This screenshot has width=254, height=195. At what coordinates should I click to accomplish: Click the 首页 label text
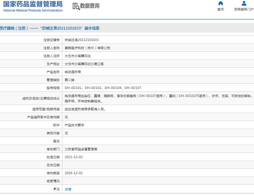[221, 9]
